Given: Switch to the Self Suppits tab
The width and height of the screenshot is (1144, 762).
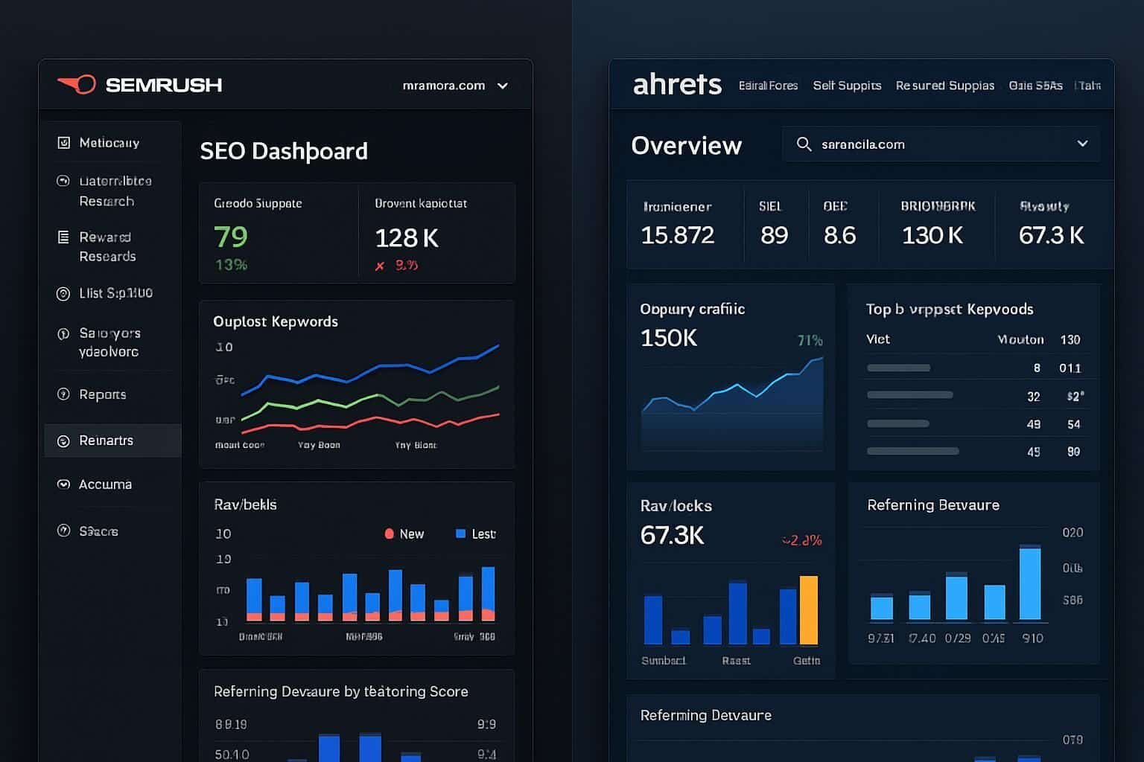Looking at the screenshot, I should point(847,86).
